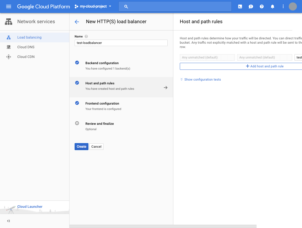Open the hamburger navigation menu
Image resolution: width=302 pixels, height=228 pixels.
click(8, 6)
